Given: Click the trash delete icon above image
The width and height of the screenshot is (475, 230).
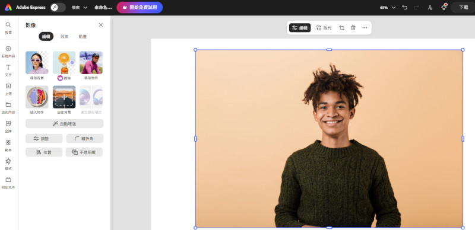Looking at the screenshot, I should pyautogui.click(x=353, y=28).
